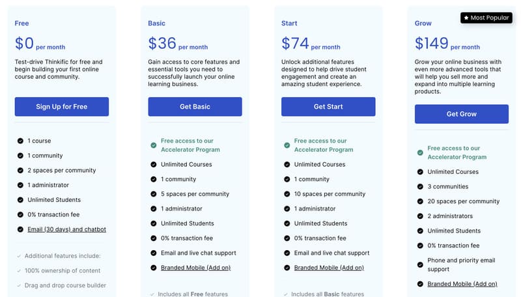Click check icon beside 5 spaces per community

[154, 194]
